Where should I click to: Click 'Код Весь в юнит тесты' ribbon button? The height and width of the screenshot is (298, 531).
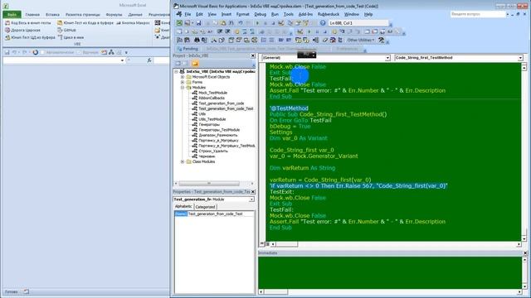27,22
